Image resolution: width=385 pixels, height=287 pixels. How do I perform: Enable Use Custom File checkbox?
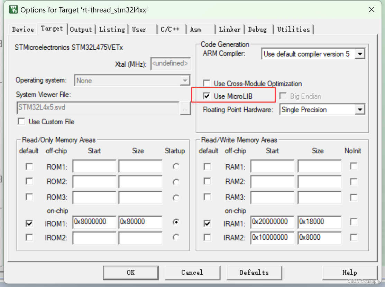tap(21, 122)
